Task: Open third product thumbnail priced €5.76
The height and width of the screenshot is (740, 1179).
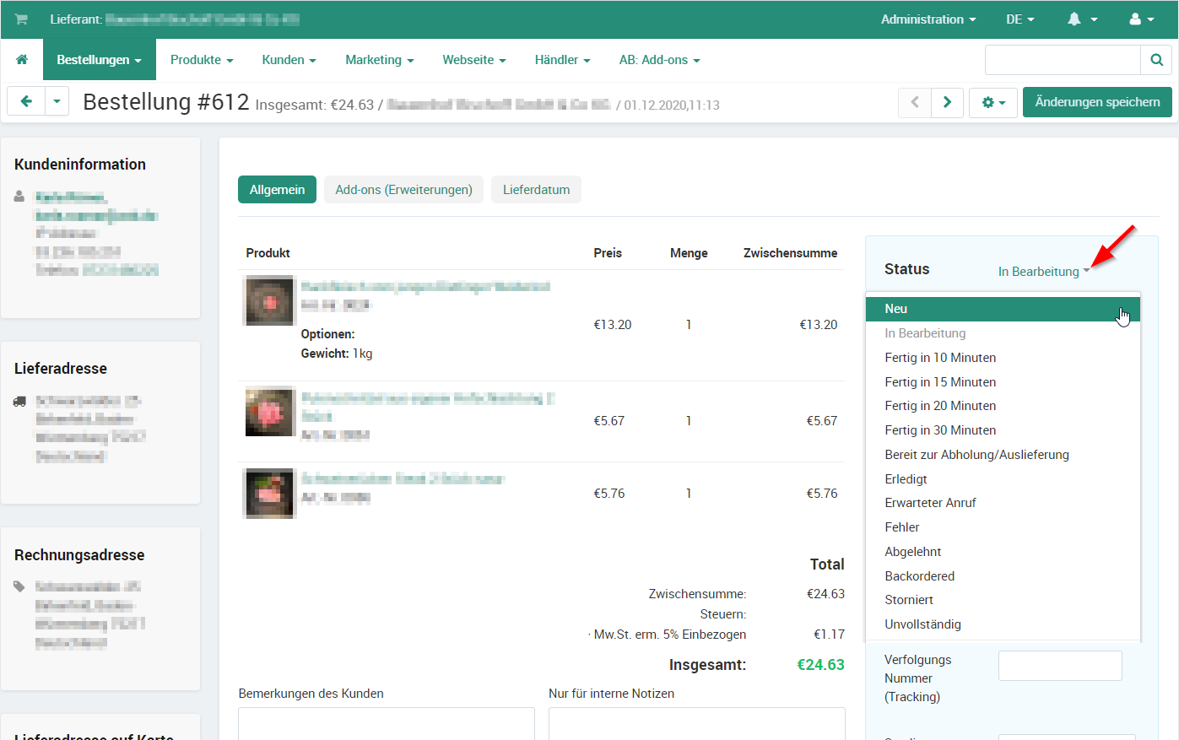Action: (269, 493)
